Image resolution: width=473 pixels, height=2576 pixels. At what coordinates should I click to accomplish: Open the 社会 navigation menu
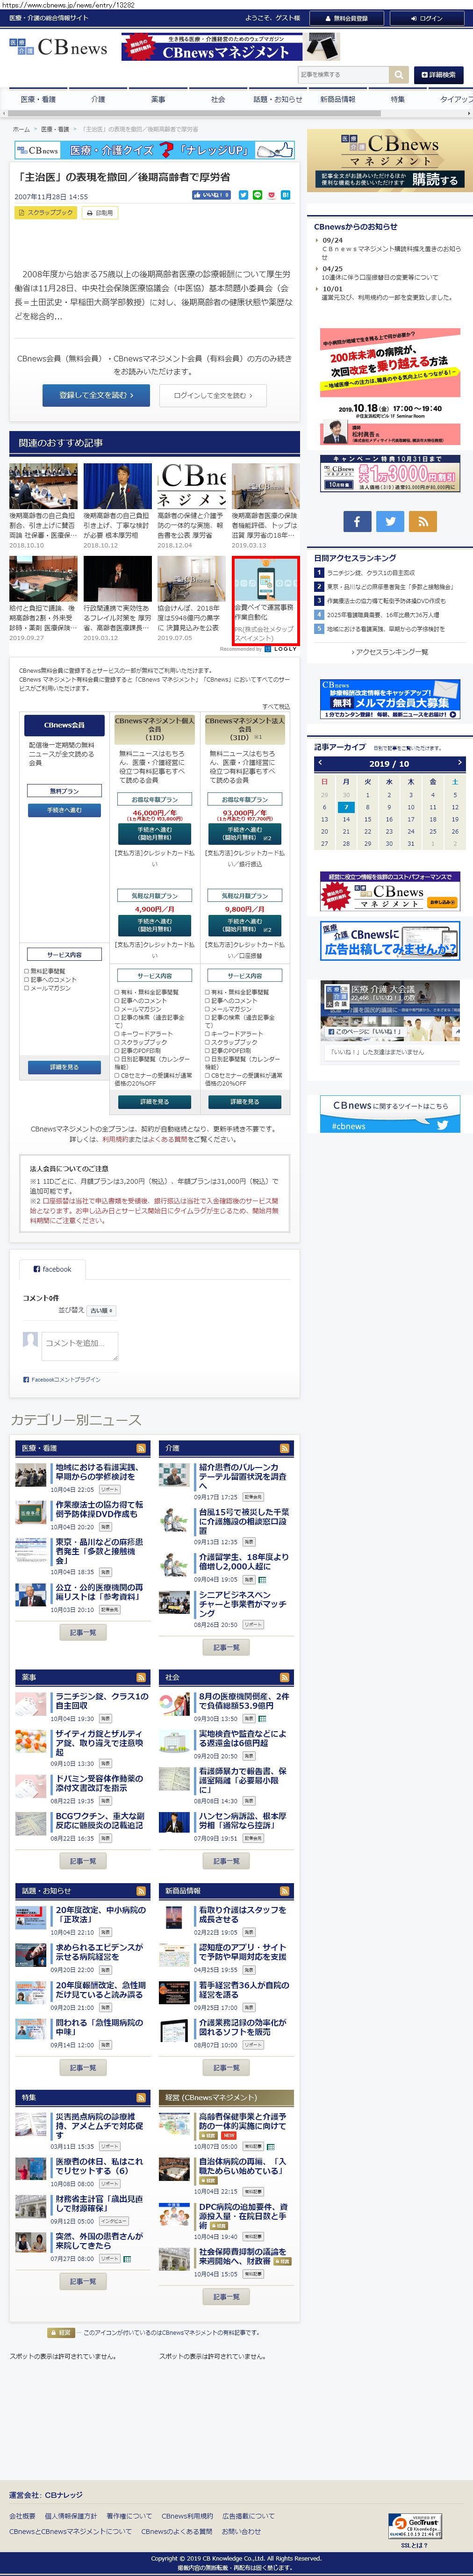point(218,100)
